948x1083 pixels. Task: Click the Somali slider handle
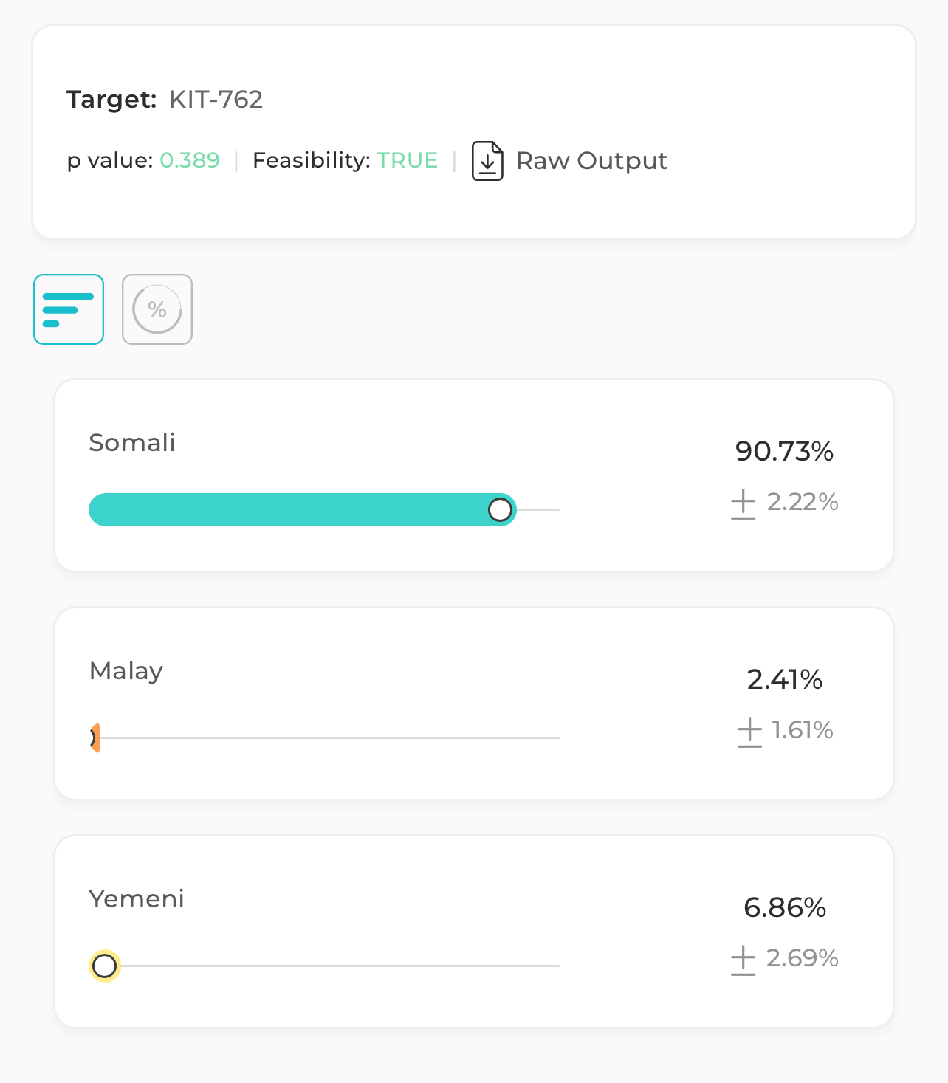click(x=500, y=510)
